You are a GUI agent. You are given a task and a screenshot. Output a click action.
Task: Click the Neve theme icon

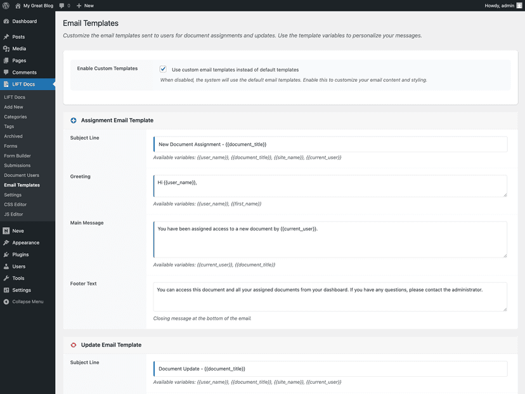pos(6,231)
